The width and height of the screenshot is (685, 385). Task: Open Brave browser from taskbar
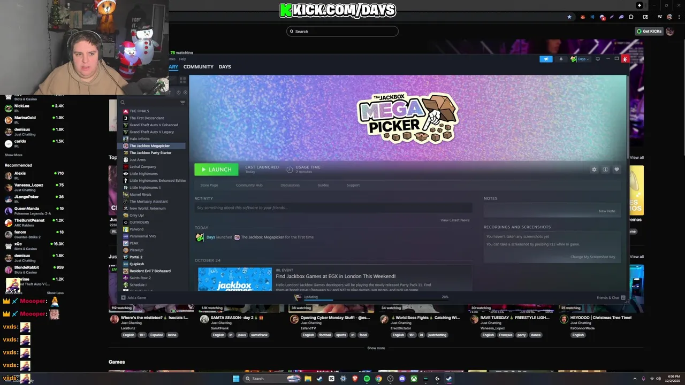coord(355,379)
